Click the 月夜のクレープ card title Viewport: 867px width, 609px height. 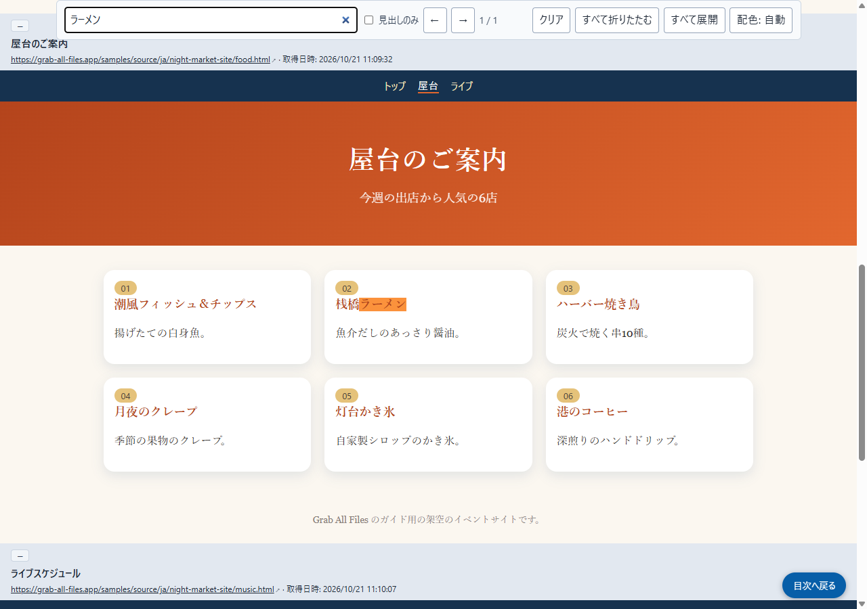[x=156, y=411]
